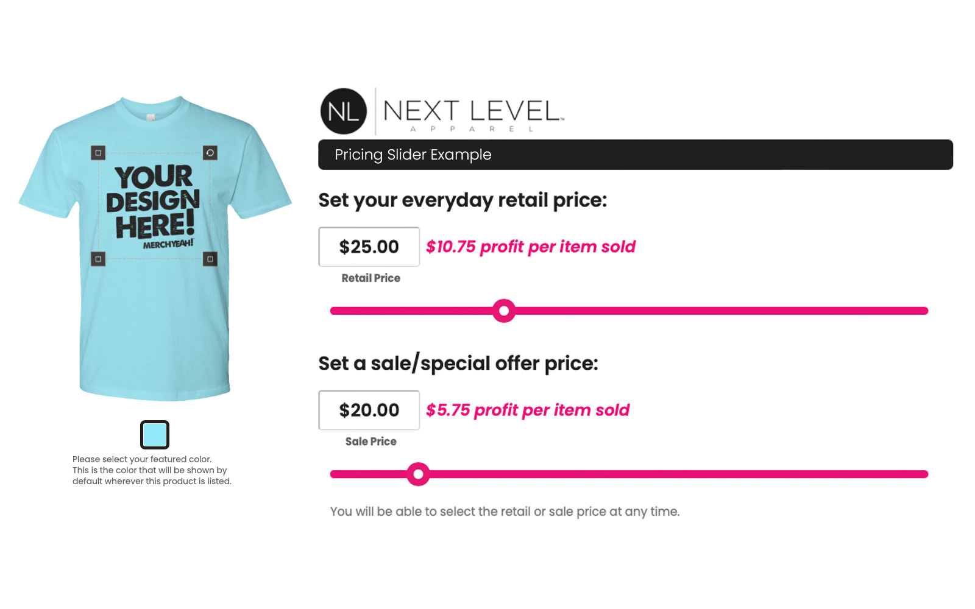The height and width of the screenshot is (609, 975).
Task: Click the bottom-right resize handle of the design
Action: coord(210,259)
